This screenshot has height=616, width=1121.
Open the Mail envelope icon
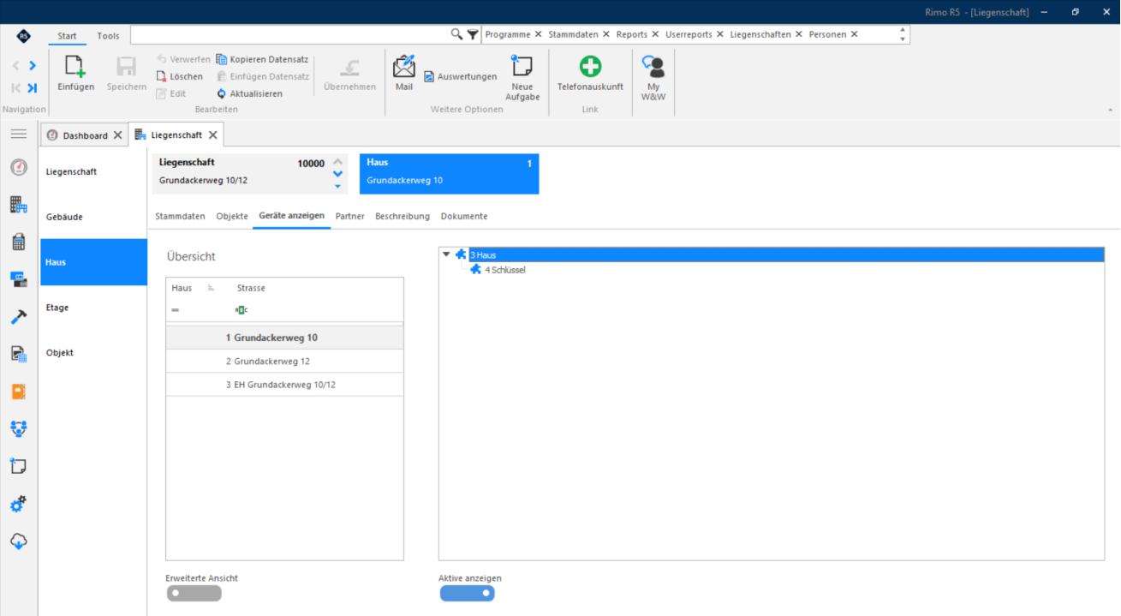pos(403,66)
